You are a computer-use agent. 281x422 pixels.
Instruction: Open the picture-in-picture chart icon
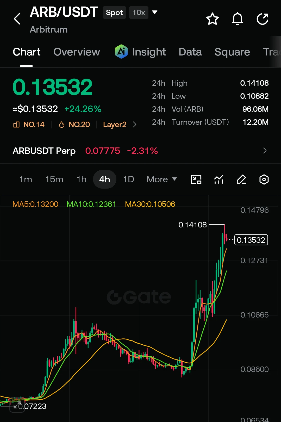point(196,179)
